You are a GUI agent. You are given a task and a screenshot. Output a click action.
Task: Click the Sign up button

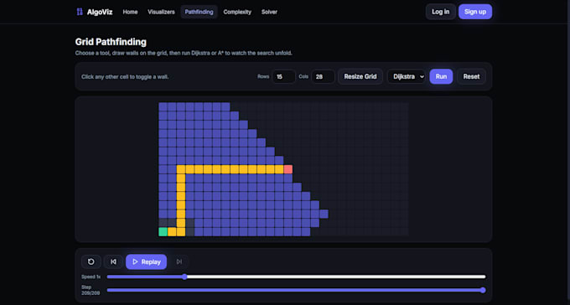pos(475,12)
